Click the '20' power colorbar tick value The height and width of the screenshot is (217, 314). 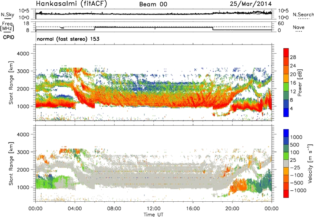click(x=293, y=74)
